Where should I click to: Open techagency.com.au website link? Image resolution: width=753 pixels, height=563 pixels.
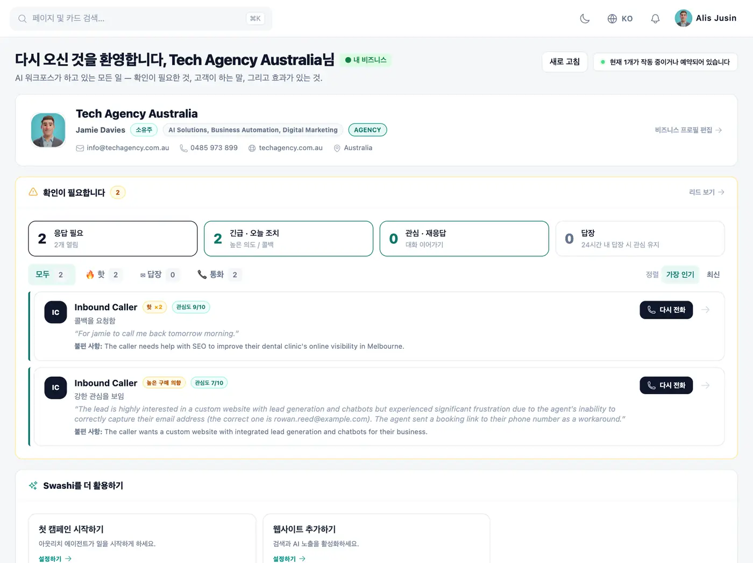(x=291, y=148)
